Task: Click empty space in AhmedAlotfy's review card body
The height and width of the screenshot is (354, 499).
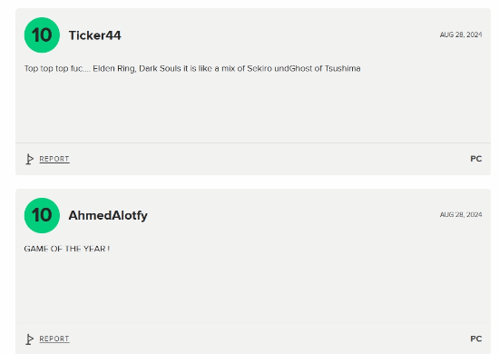Action: tap(253, 288)
